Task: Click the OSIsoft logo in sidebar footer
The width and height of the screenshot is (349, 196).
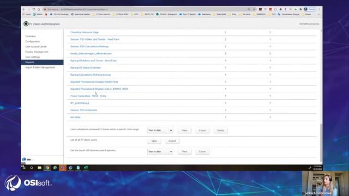Action: tap(28, 160)
